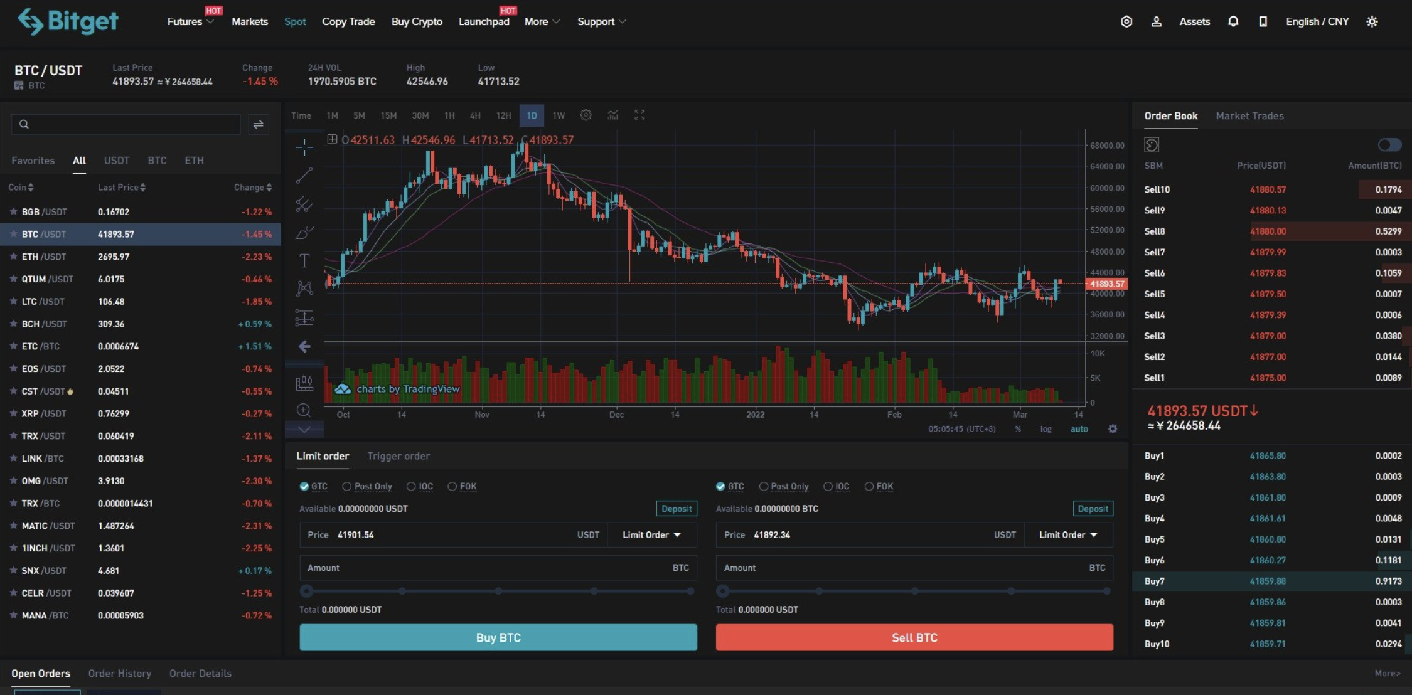Viewport: 1412px width, 695px height.
Task: Open the indicators icon in chart bar
Action: click(612, 115)
